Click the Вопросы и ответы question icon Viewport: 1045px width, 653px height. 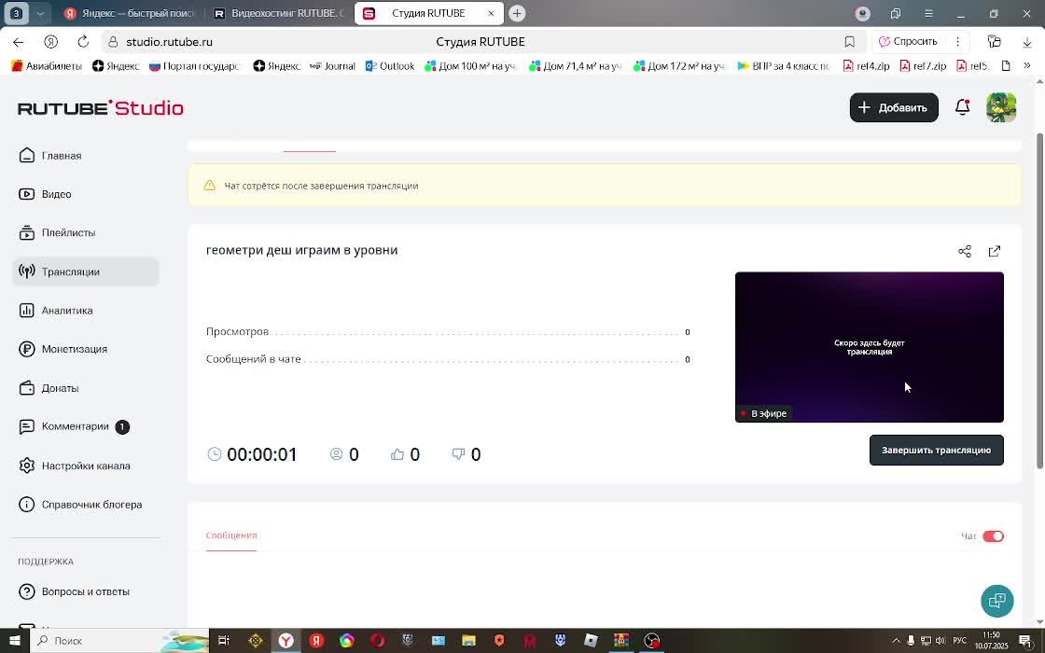tap(27, 591)
